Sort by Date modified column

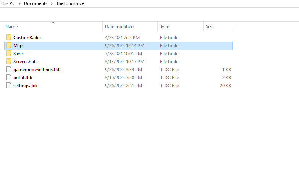tap(119, 27)
